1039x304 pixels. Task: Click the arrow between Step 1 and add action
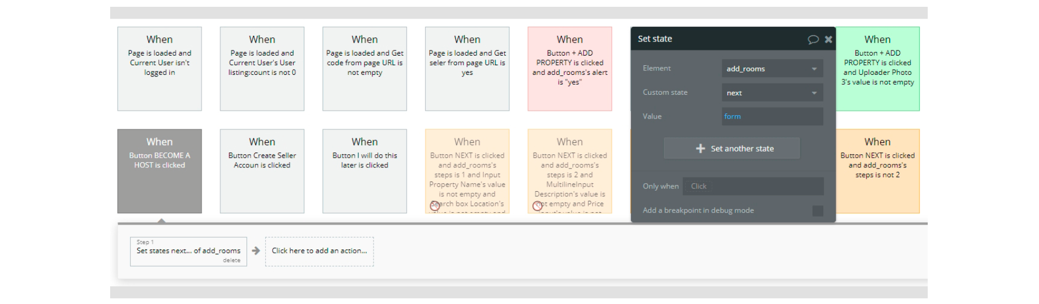pyautogui.click(x=256, y=251)
